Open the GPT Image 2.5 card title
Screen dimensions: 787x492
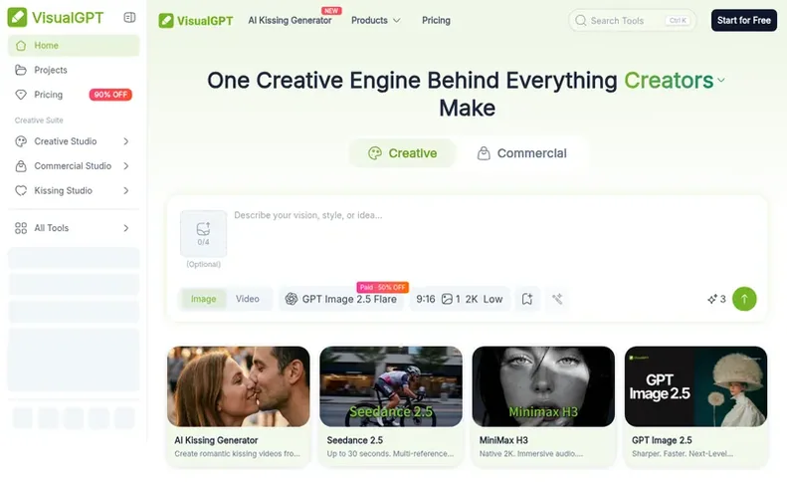point(662,440)
